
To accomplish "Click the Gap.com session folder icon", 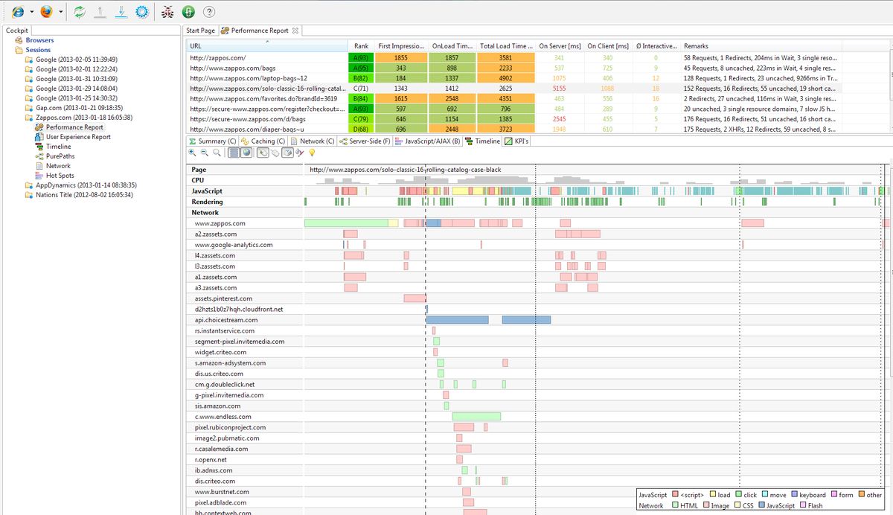I will 29,108.
